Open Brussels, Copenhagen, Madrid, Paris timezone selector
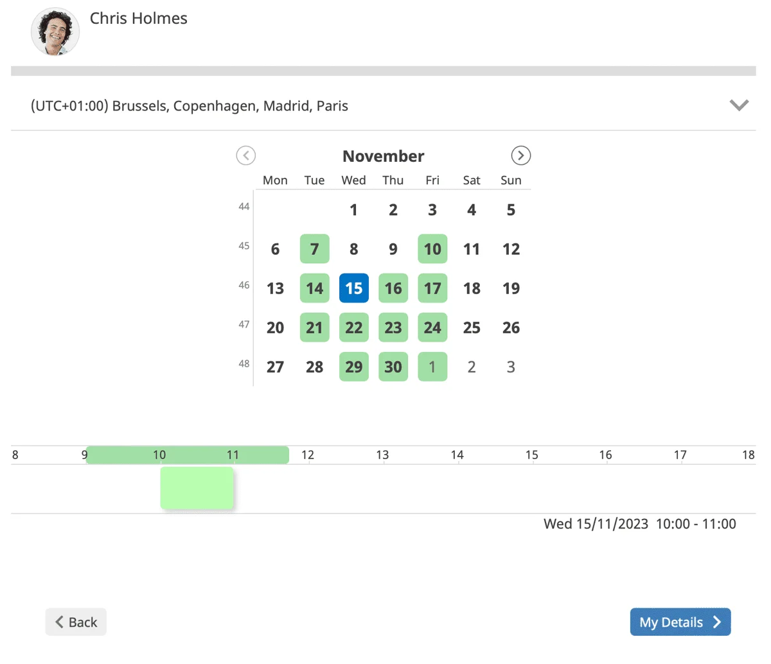 click(x=190, y=106)
